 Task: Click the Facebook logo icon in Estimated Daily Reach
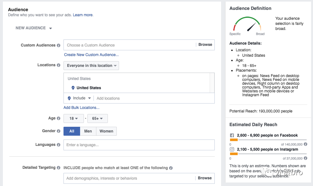tap(232, 135)
